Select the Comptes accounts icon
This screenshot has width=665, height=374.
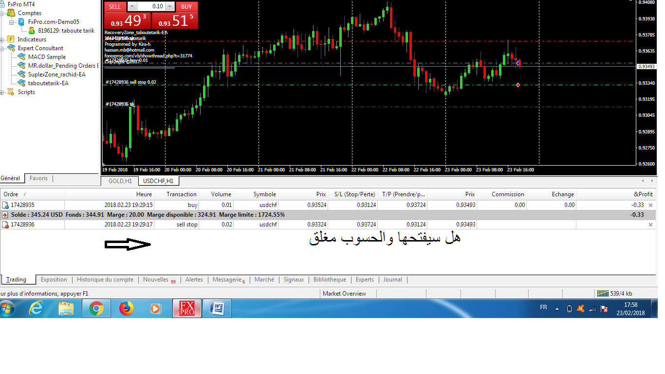(11, 13)
